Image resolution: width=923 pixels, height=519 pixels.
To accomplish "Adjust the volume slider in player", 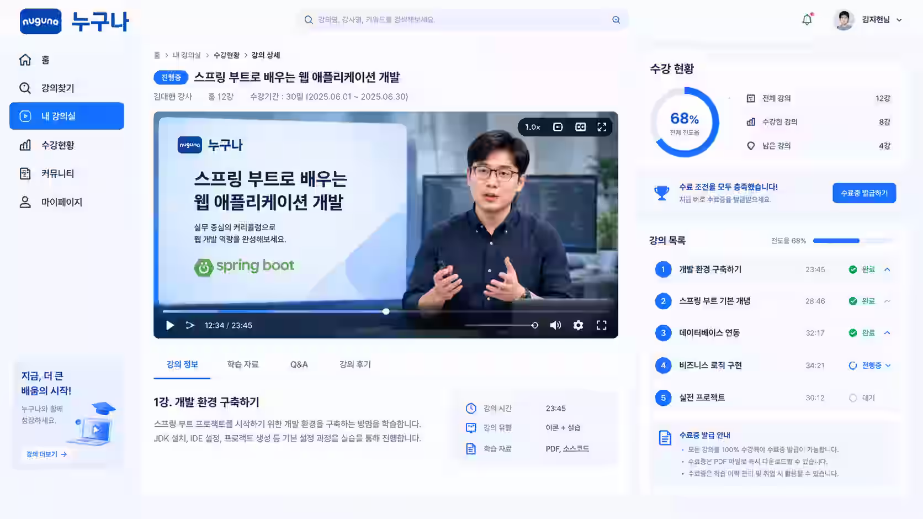I will point(501,325).
